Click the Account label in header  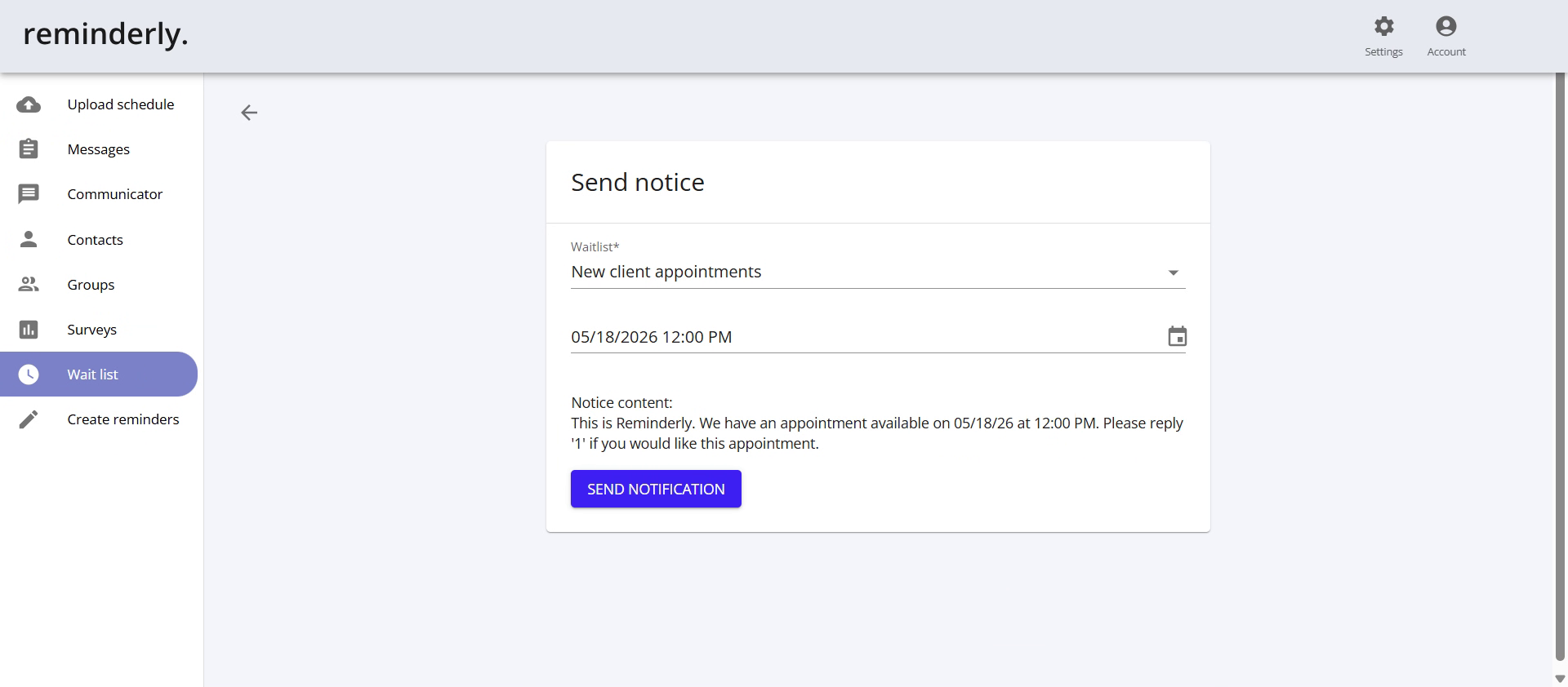[1446, 51]
